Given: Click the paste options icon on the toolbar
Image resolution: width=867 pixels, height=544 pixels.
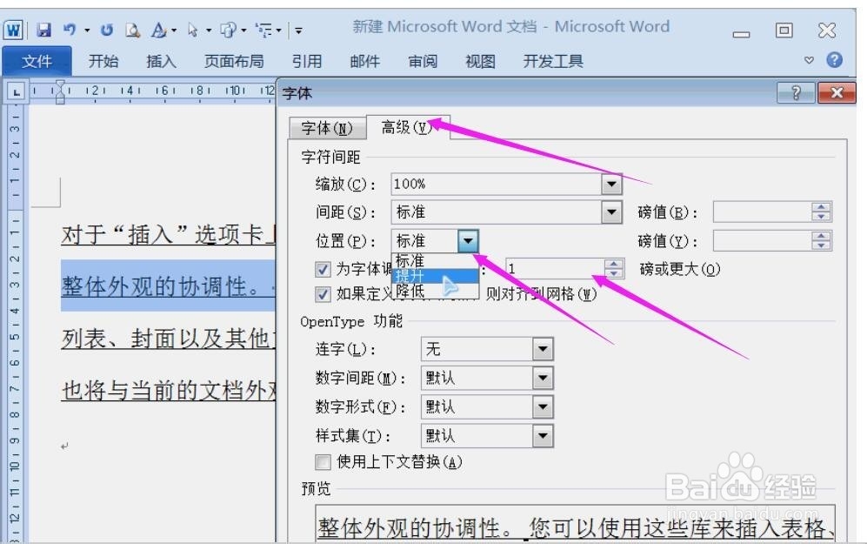Looking at the screenshot, I should point(228,29).
